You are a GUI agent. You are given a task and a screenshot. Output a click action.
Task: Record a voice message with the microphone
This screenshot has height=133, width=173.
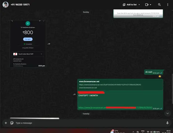(x=167, y=123)
